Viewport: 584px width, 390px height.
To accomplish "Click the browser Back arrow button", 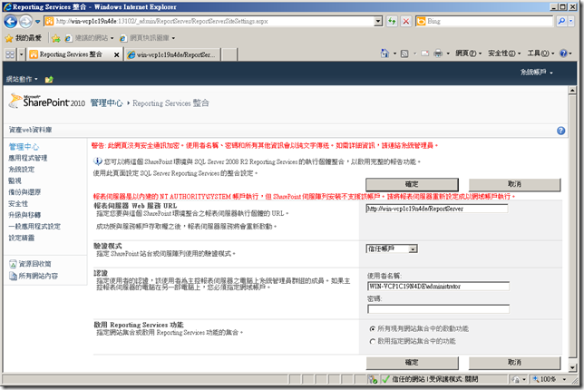I will tap(11, 22).
